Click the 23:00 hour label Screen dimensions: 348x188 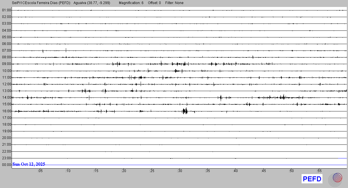tap(6, 158)
